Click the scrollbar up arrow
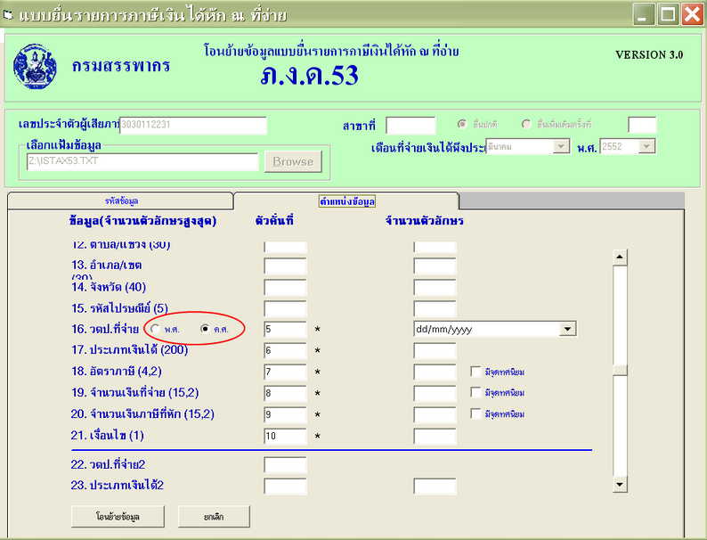This screenshot has width=707, height=540. pos(620,258)
